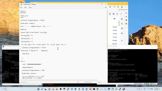The width and height of the screenshot is (162, 91).
Task: Click the '$t=Get-Date -Format G' first occurrence
Action: [28, 24]
